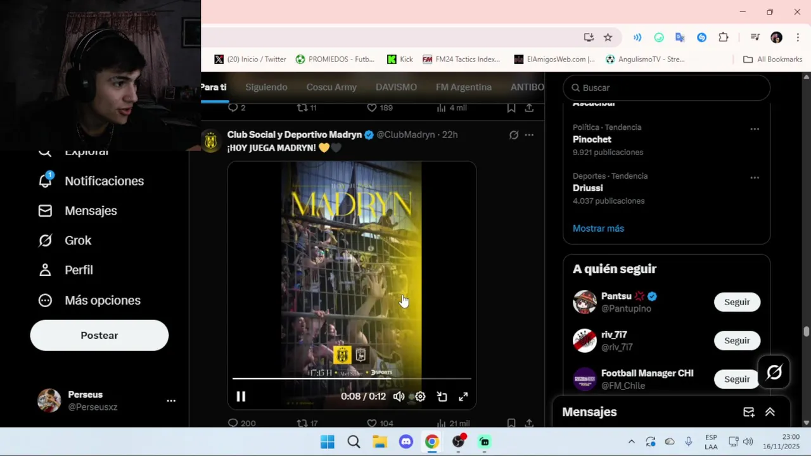Screen dimensions: 811x456
Task: Follow riv_7i7 with Seguir button
Action: click(x=737, y=341)
